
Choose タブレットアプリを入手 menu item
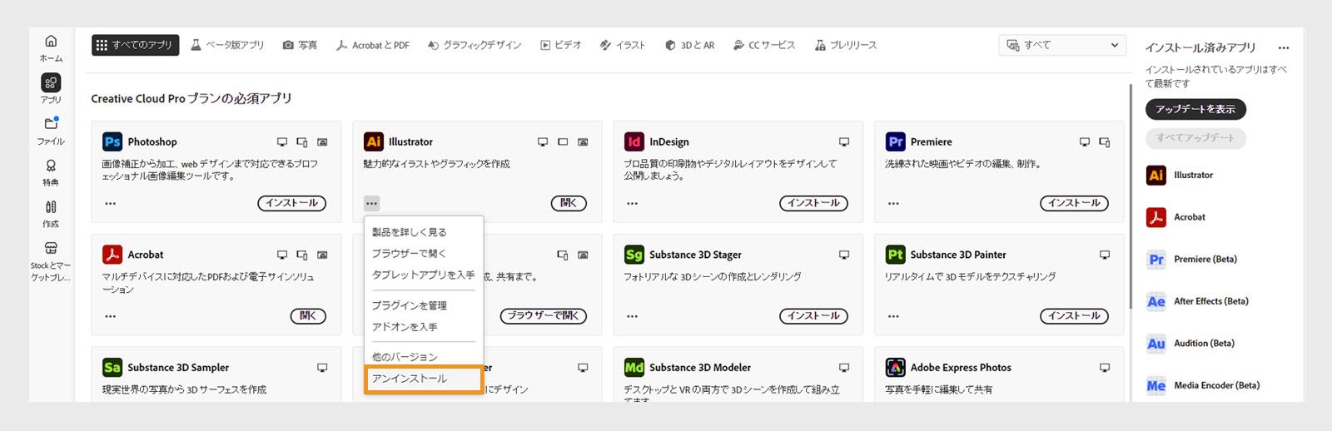coord(423,275)
